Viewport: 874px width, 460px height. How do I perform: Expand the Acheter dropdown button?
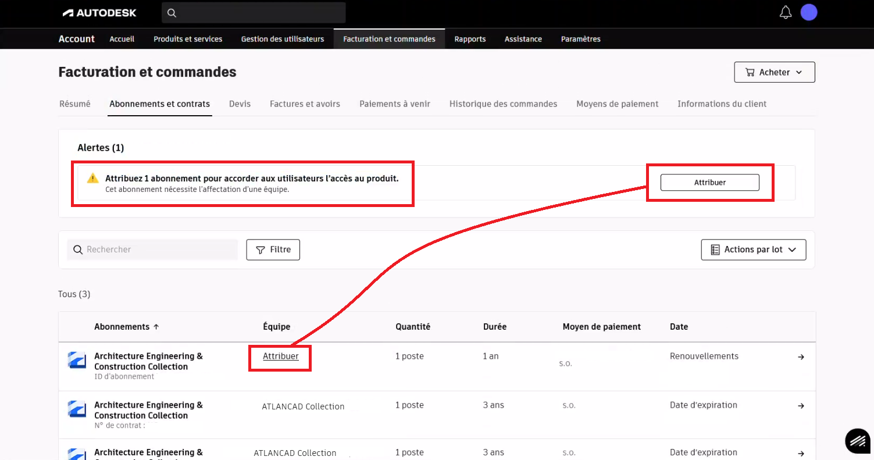pos(774,72)
